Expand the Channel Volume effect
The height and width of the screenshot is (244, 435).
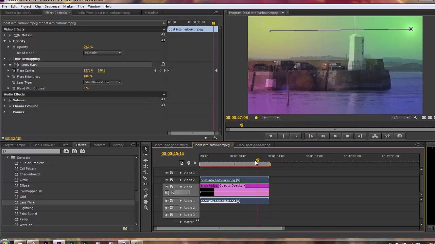pos(5,106)
